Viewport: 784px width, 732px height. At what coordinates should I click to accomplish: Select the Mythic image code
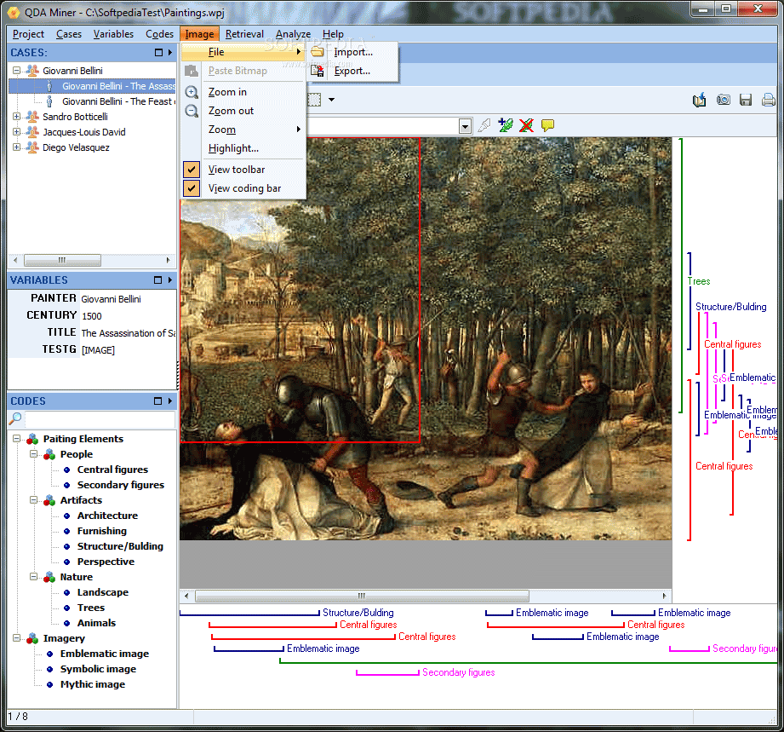point(93,684)
